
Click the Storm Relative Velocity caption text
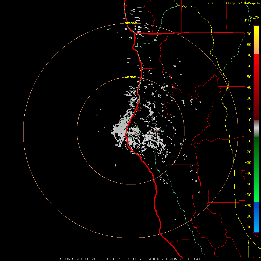coord(130,259)
